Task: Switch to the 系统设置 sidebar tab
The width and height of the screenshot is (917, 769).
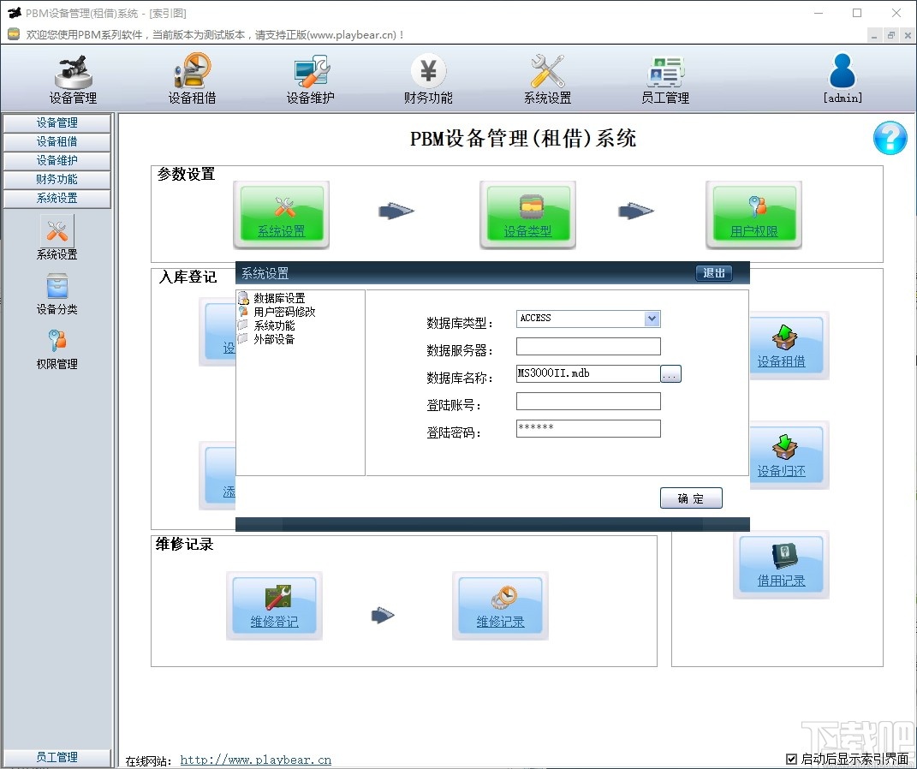Action: pos(57,198)
